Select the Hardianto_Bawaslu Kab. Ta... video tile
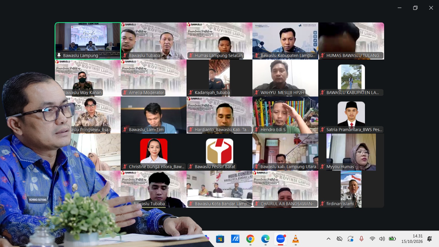The width and height of the screenshot is (439, 247). coord(219,115)
